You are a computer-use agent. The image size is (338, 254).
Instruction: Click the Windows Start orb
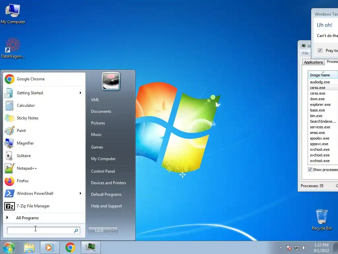coord(9,247)
